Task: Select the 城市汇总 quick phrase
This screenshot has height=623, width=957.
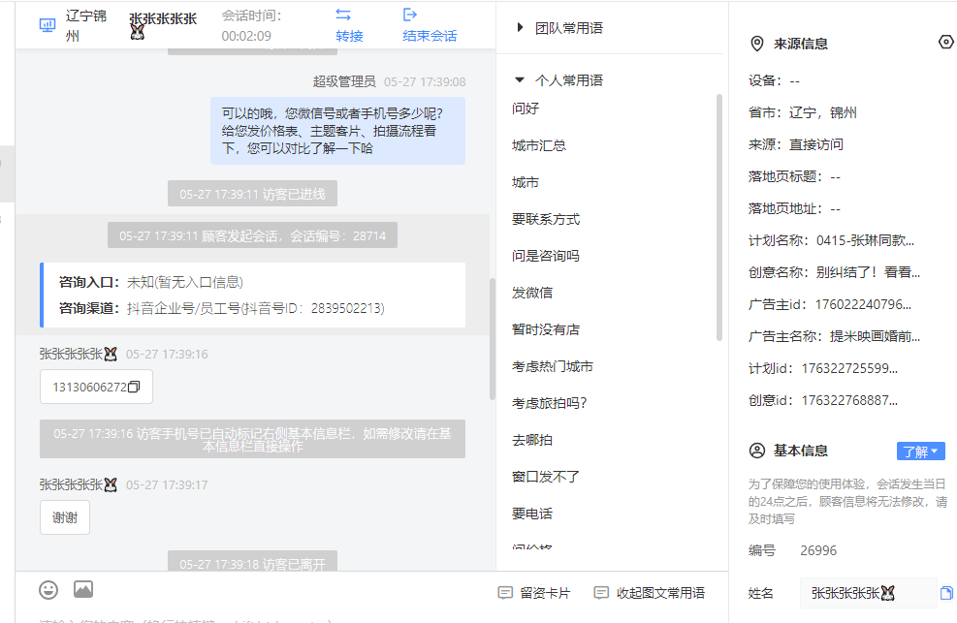Action: tap(539, 145)
